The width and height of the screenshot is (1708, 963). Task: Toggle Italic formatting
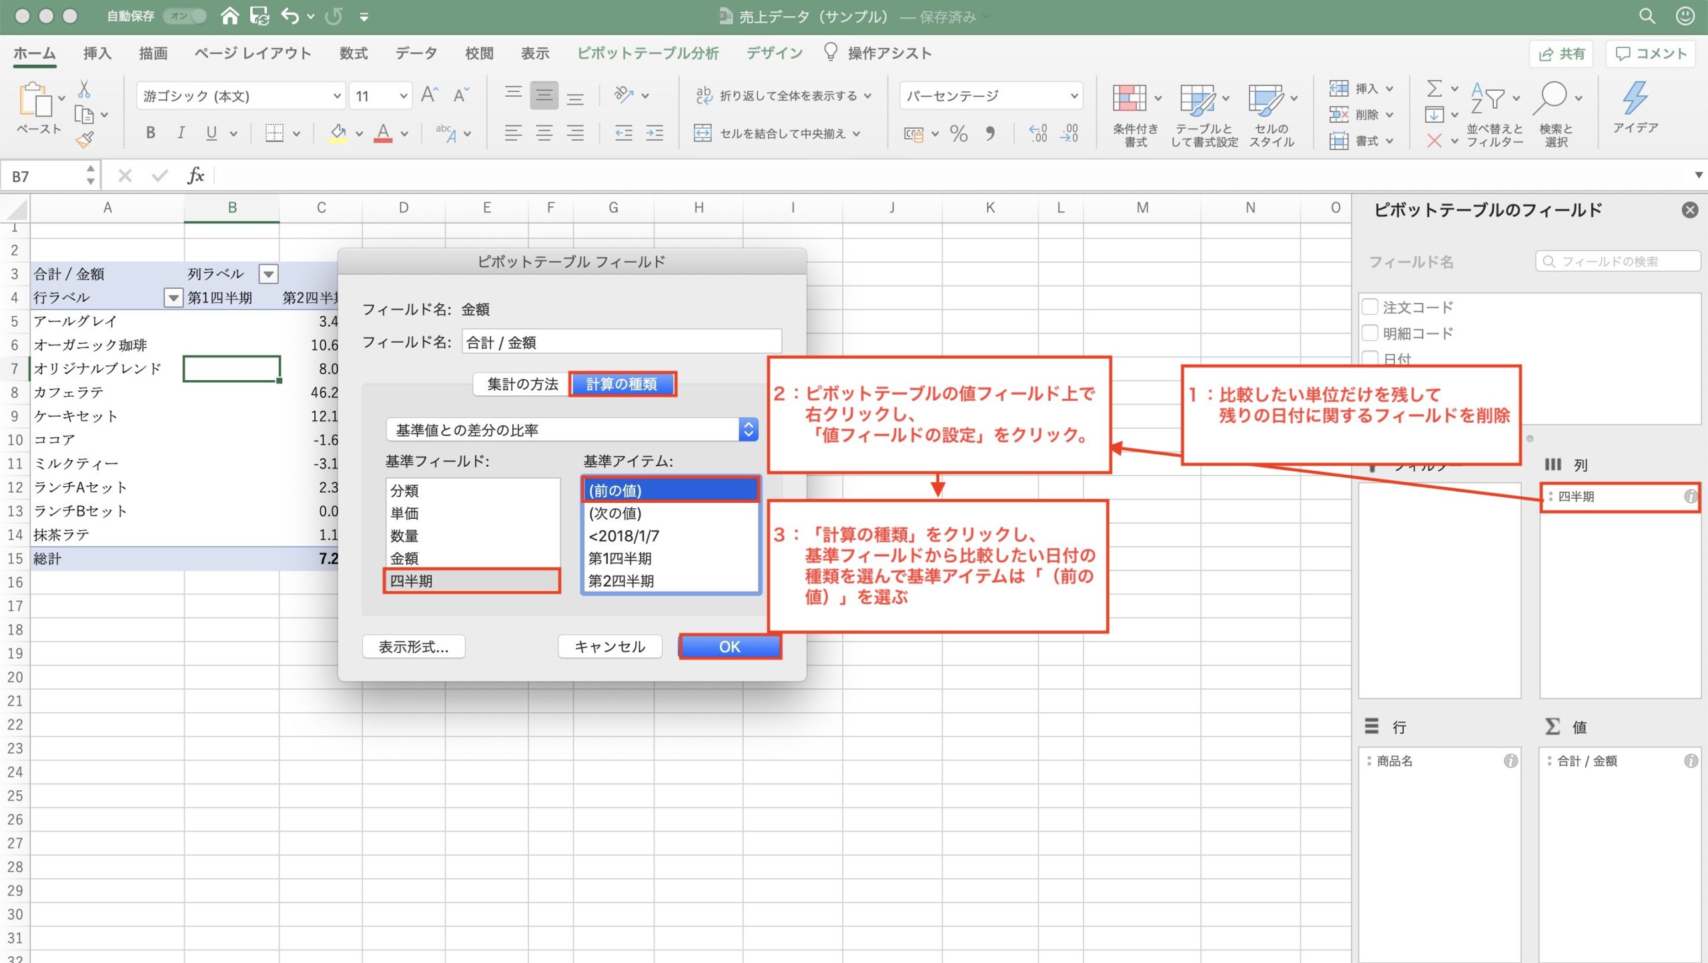tap(181, 133)
